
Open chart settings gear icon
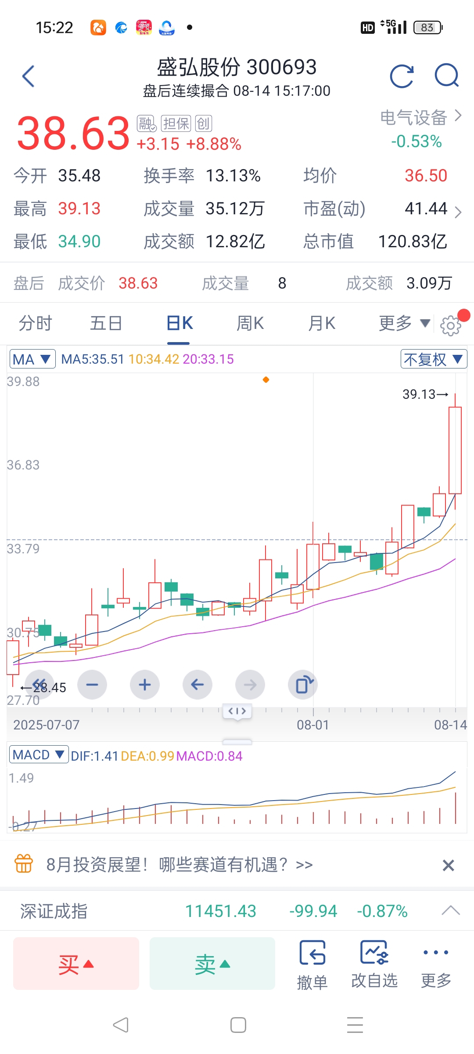pyautogui.click(x=451, y=325)
